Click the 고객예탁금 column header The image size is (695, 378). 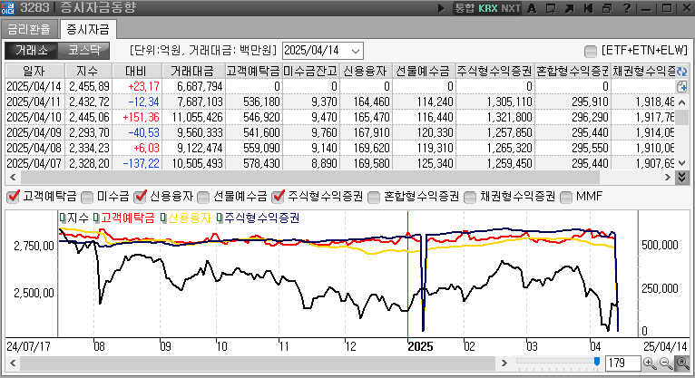(x=253, y=72)
